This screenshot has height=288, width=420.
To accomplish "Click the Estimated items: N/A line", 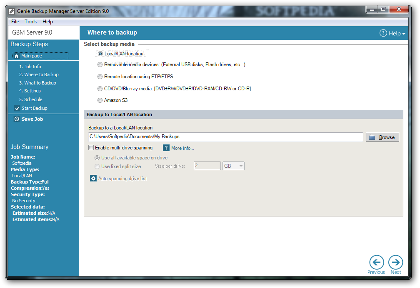I will 36,219.
